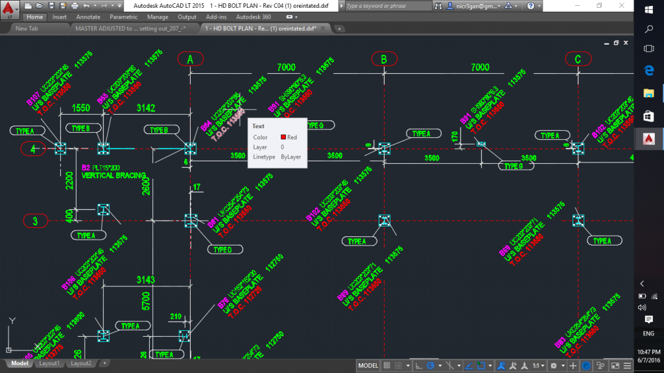Click the Undo arrow icon
This screenshot has width=664, height=373.
(x=86, y=5)
